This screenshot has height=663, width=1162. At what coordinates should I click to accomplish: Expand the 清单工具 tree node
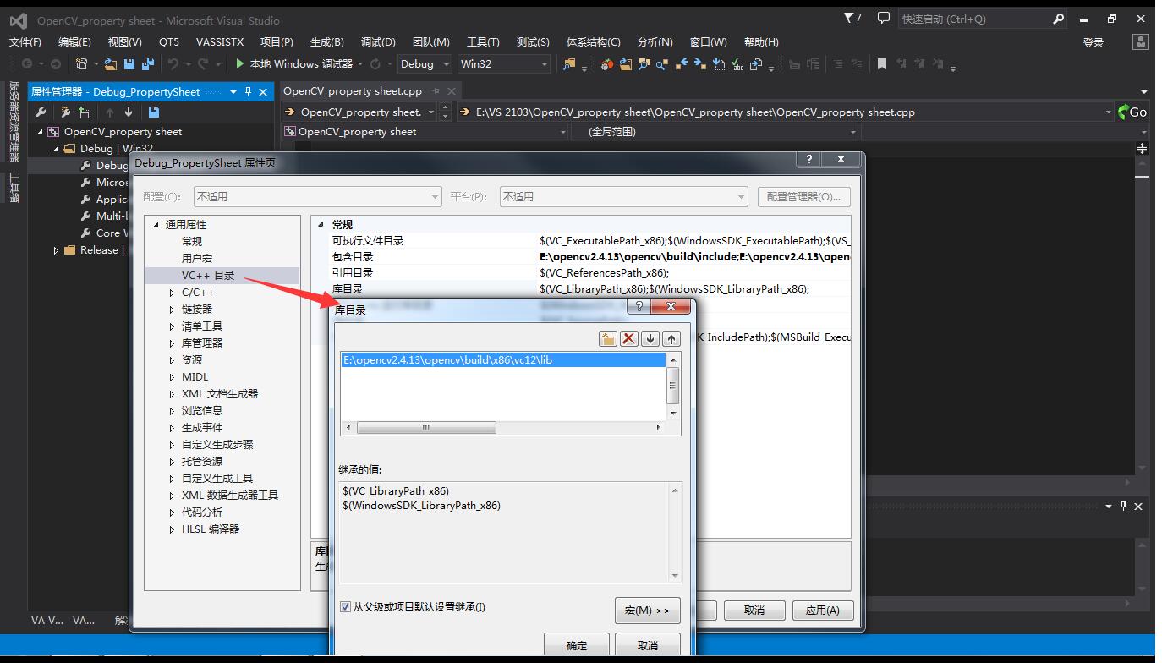pos(173,326)
